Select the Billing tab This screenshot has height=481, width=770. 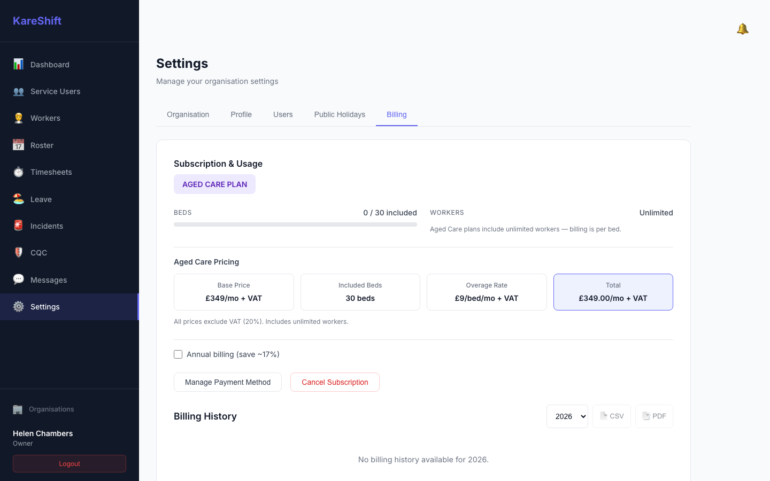click(397, 114)
